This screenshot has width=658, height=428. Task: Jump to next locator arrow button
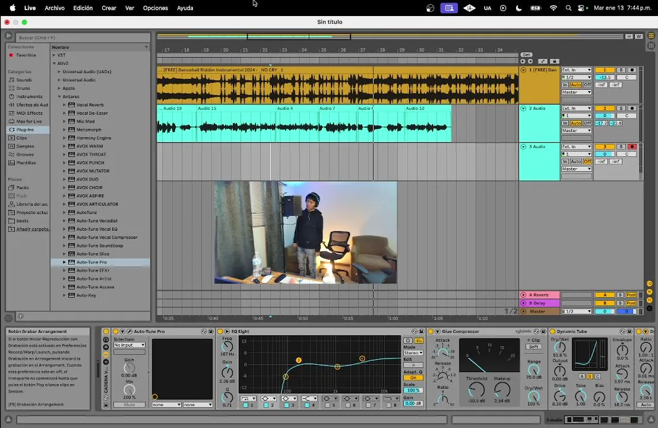coord(530,61)
